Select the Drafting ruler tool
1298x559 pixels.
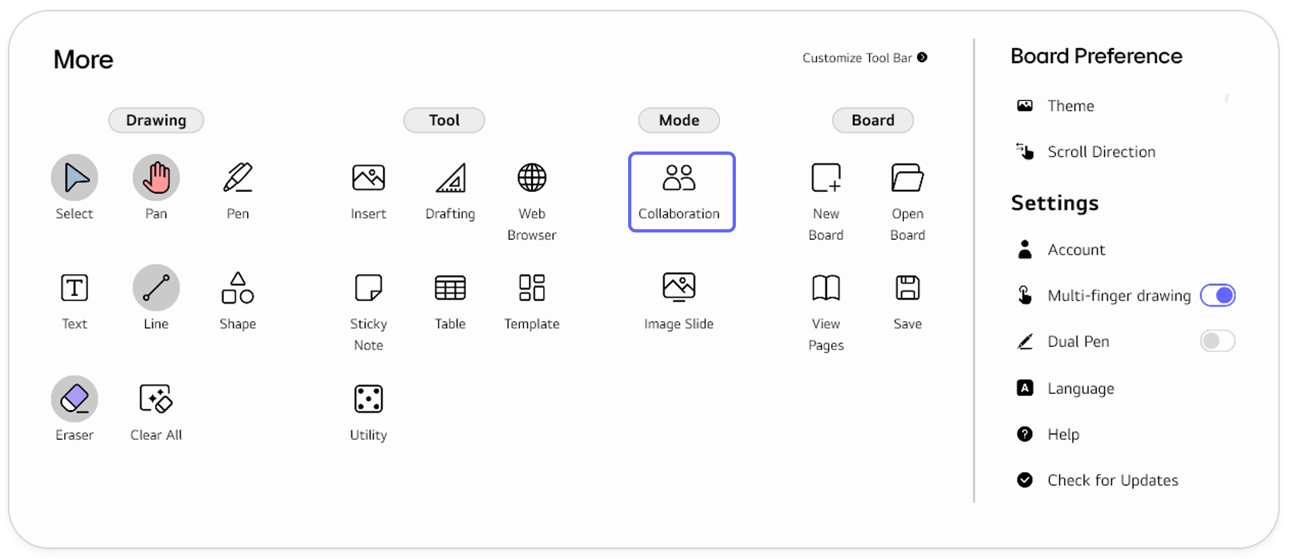pos(450,178)
